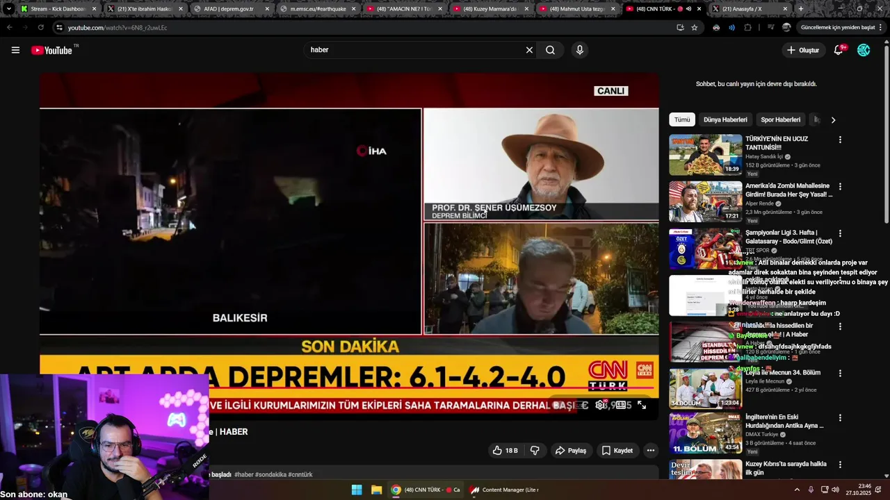Open the player settings gear

point(601,405)
